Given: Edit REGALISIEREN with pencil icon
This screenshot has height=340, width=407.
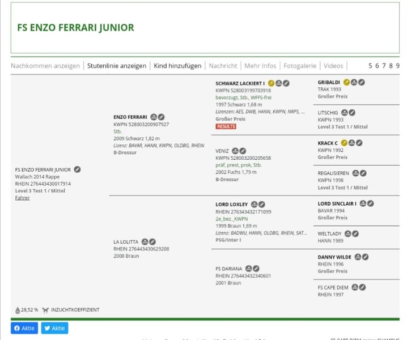Looking at the screenshot, I should tap(363, 173).
